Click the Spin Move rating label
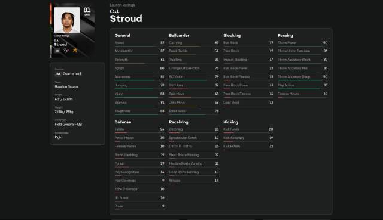The width and height of the screenshot is (383, 220). 177,94
